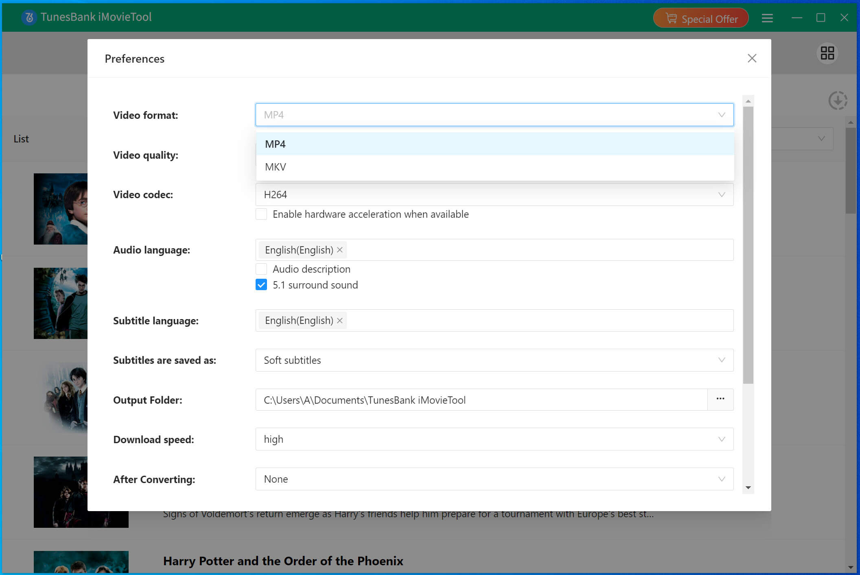Open the After Converting None dropdown
The width and height of the screenshot is (860, 575).
tap(495, 479)
